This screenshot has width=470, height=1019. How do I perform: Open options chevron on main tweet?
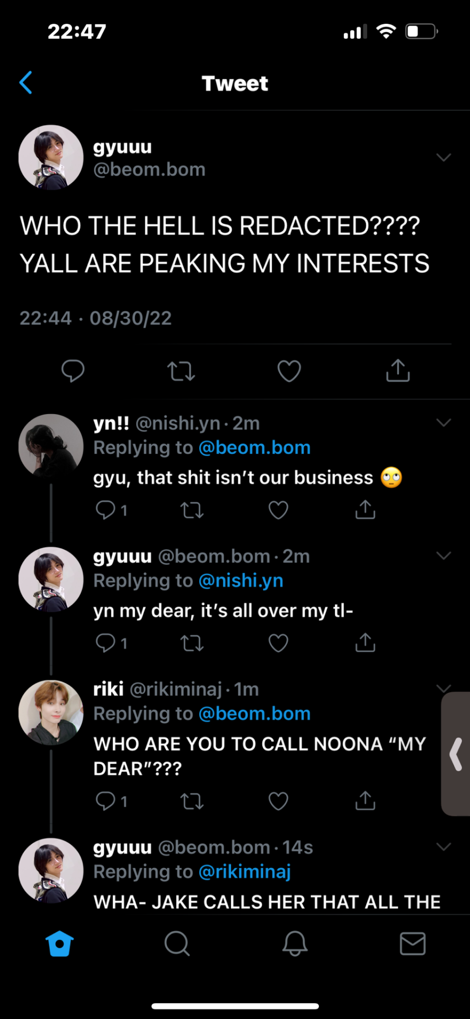(444, 157)
